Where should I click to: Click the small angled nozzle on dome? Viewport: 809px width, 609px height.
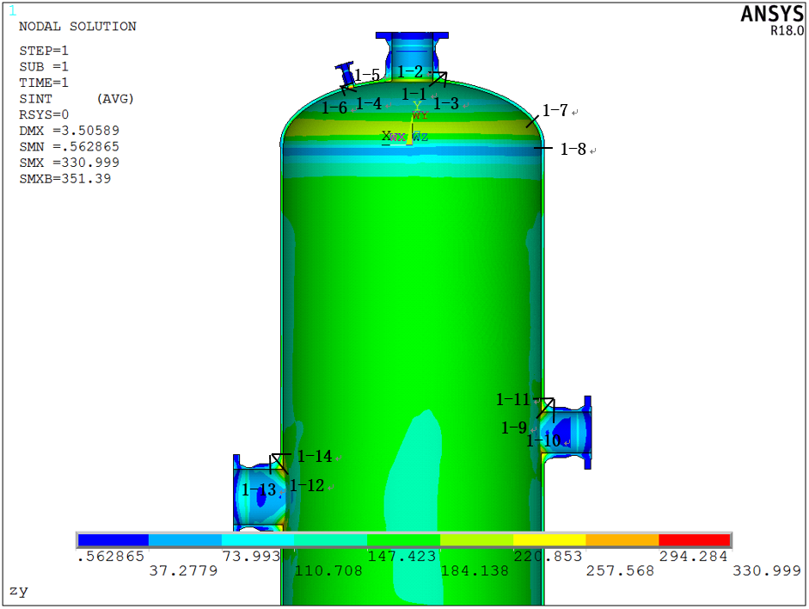(x=346, y=77)
